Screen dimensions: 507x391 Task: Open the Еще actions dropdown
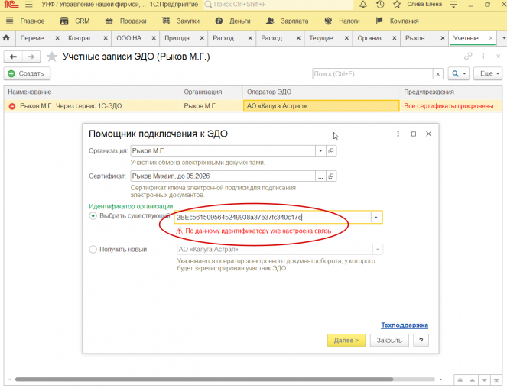(488, 74)
